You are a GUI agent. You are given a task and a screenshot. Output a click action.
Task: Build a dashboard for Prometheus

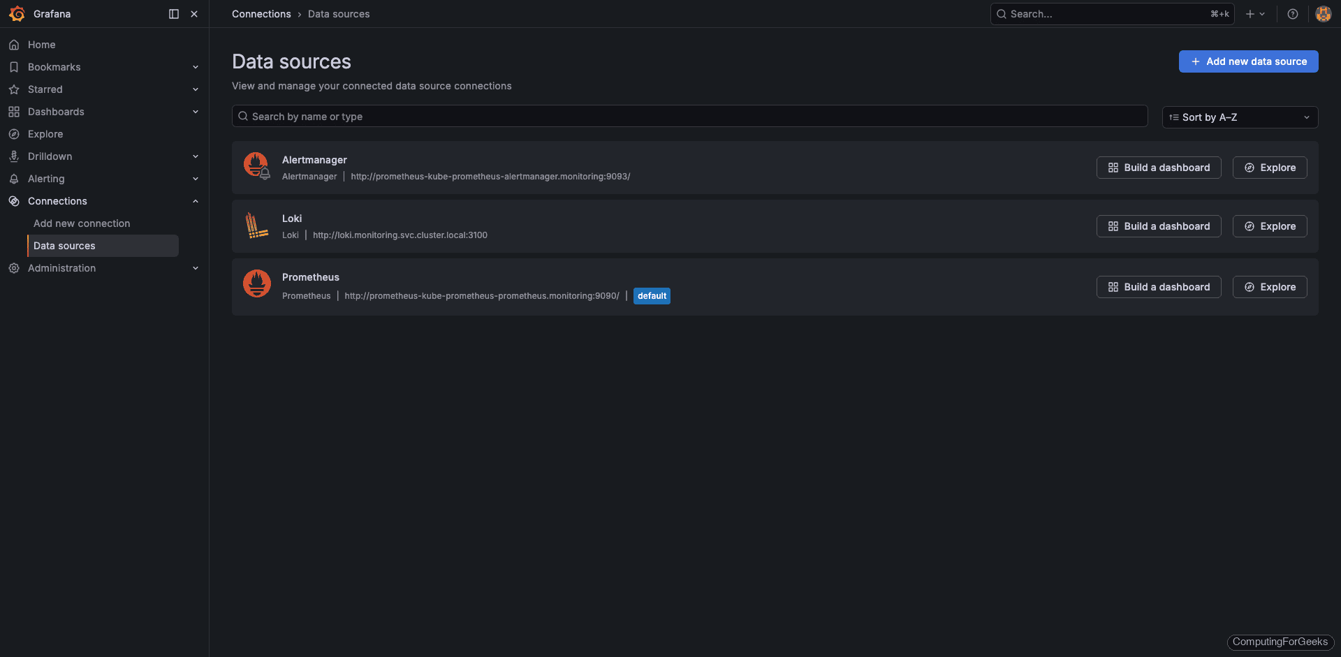[x=1158, y=287]
